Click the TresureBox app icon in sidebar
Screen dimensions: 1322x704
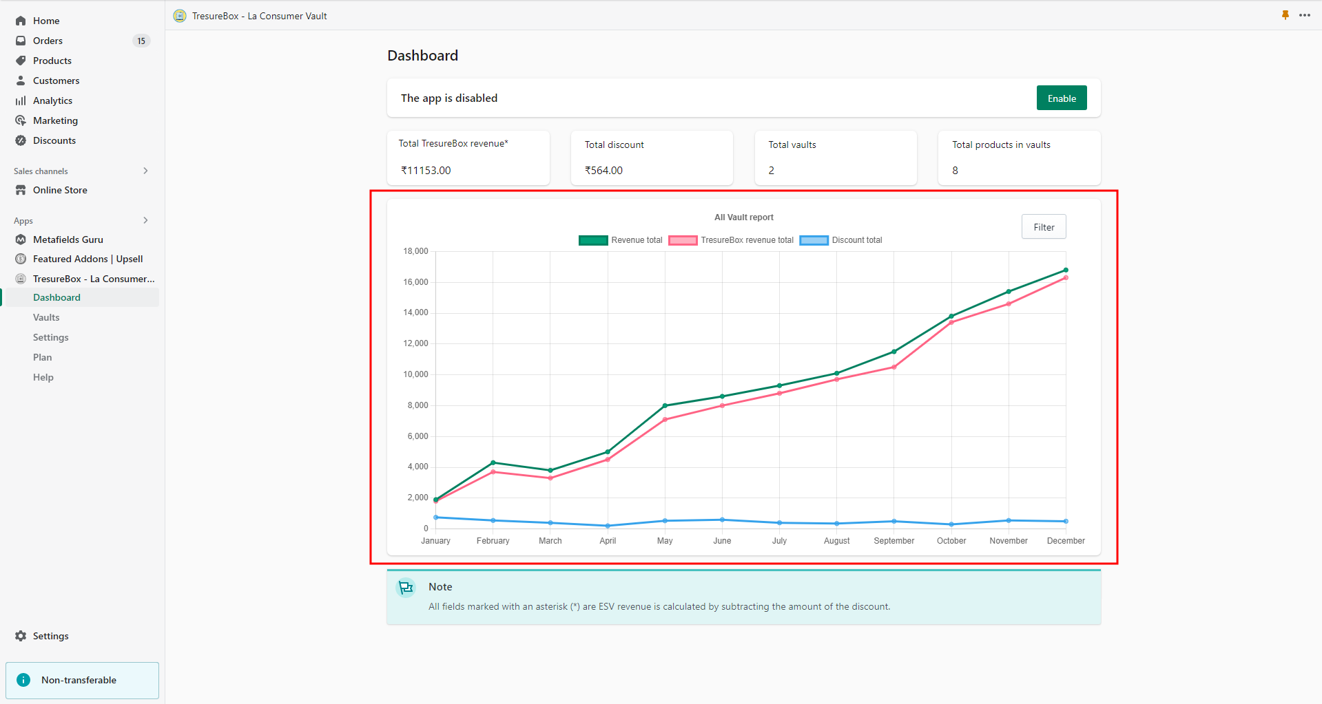[21, 279]
